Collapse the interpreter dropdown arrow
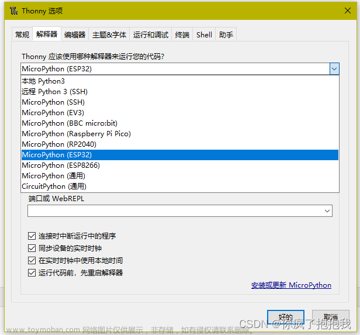360x335 pixels. 334,68
